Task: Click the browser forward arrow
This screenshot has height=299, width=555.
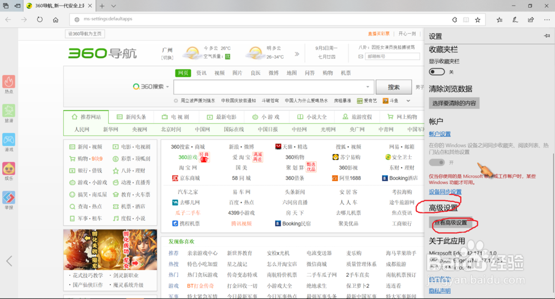Action: (x=24, y=20)
